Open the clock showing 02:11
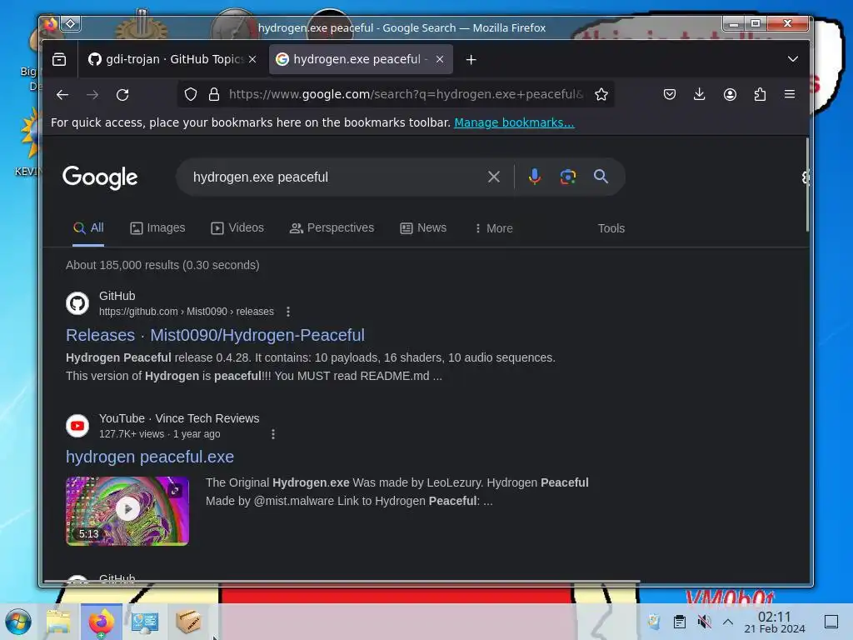The width and height of the screenshot is (853, 640). (x=774, y=622)
